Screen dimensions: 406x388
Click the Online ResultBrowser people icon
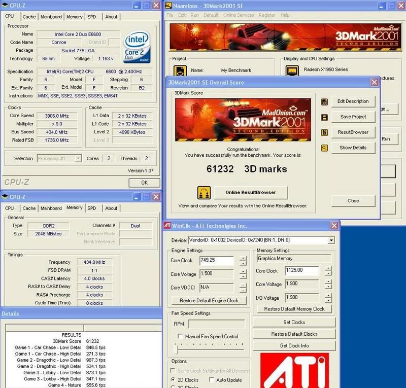(x=204, y=193)
